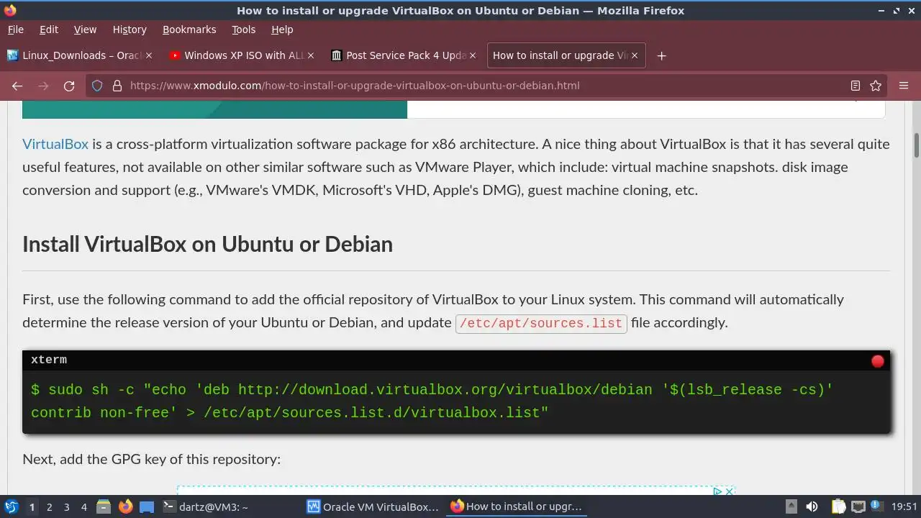Click the 'Install VirtualBox on Ubuntu or Debian' heading
921x518 pixels.
point(207,244)
